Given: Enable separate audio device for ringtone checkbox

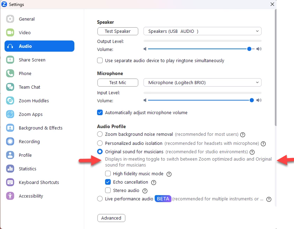Looking at the screenshot, I should 100,60.
